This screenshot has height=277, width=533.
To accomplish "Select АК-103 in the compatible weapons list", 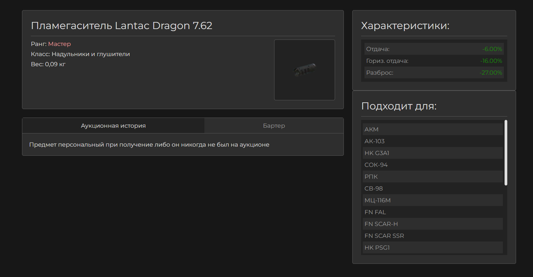I will [433, 141].
